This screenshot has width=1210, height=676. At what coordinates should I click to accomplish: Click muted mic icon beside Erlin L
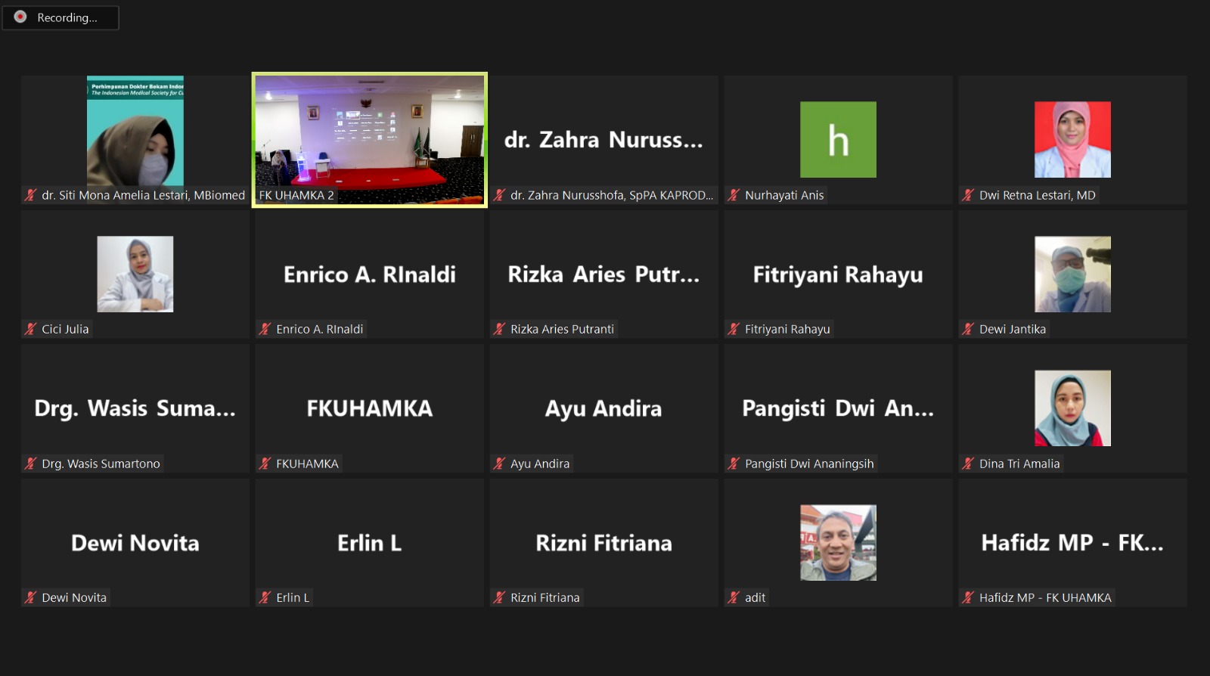coord(265,597)
